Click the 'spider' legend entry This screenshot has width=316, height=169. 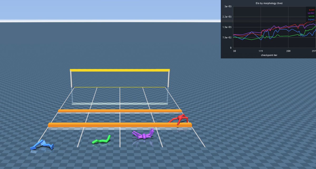[x=311, y=13]
